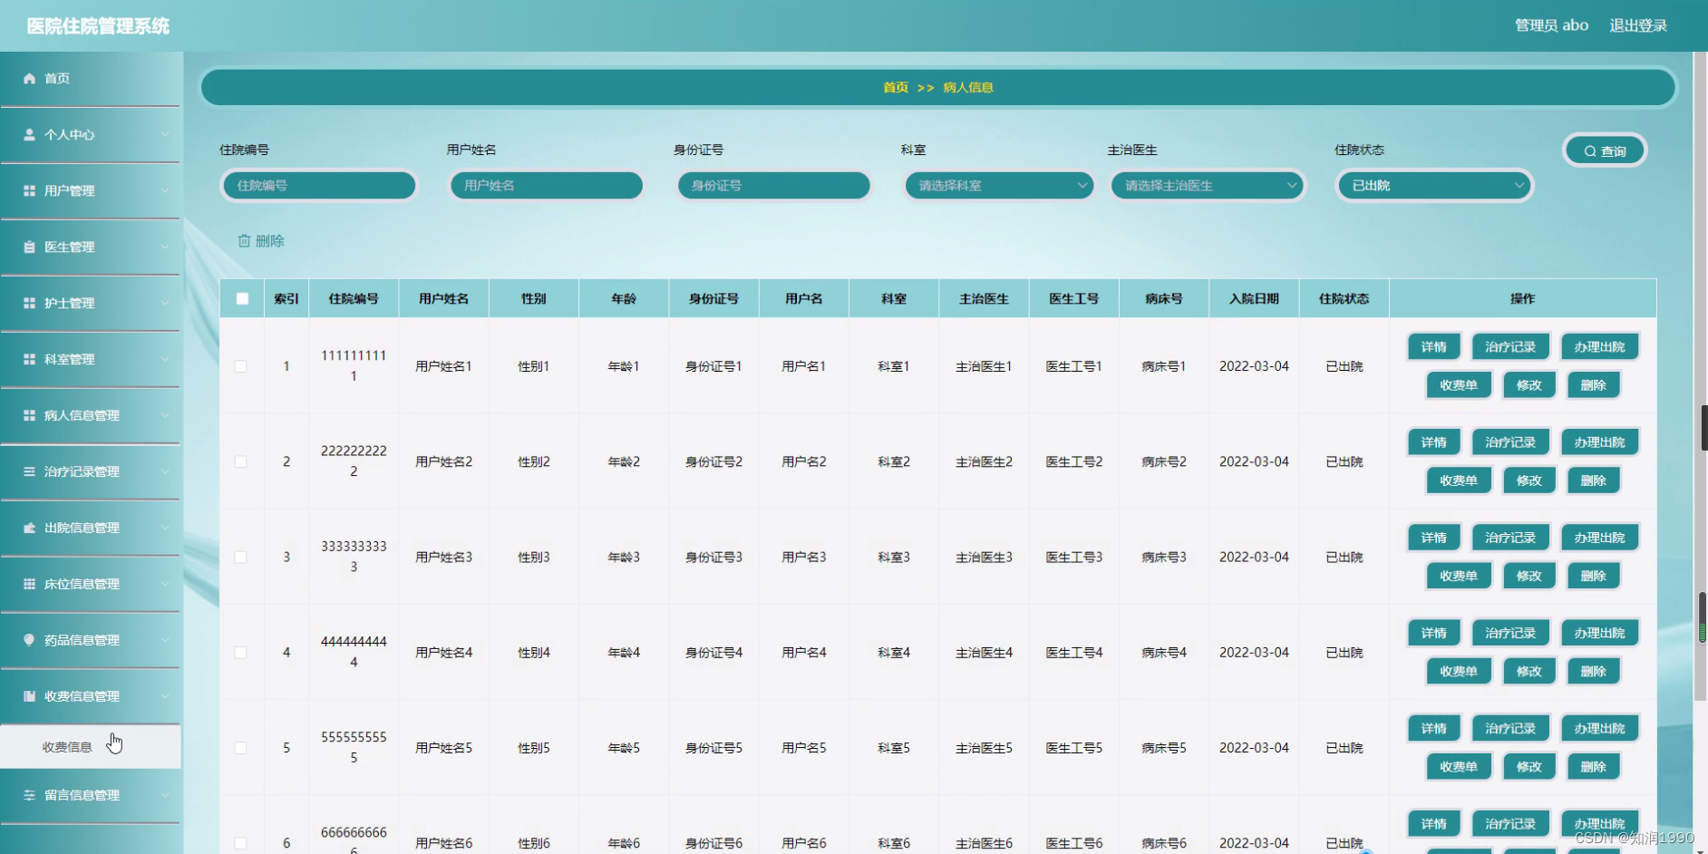The width and height of the screenshot is (1708, 854).
Task: Click 退出登录 in the top bar
Action: pyautogui.click(x=1637, y=24)
